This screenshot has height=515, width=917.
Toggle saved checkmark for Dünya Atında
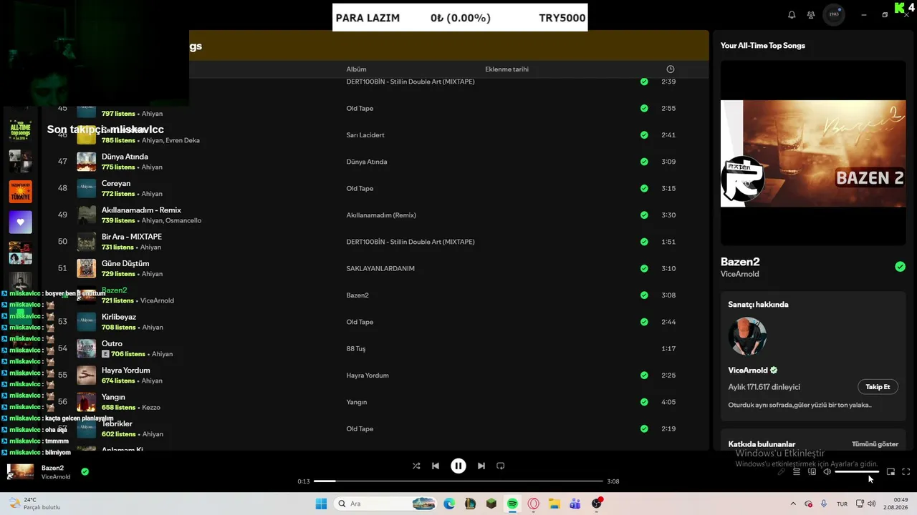coord(644,162)
